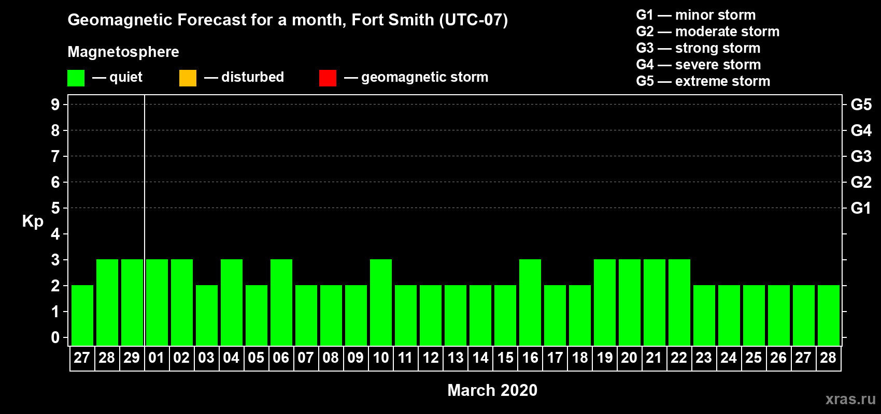This screenshot has height=414, width=881.
Task: Click the chart title mentioning Fort Smith
Action: [288, 20]
